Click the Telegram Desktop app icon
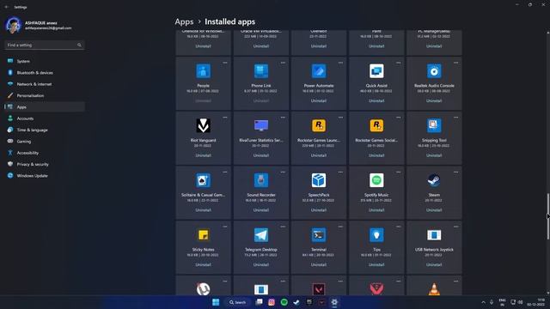Image resolution: width=550 pixels, height=309 pixels. [261, 235]
